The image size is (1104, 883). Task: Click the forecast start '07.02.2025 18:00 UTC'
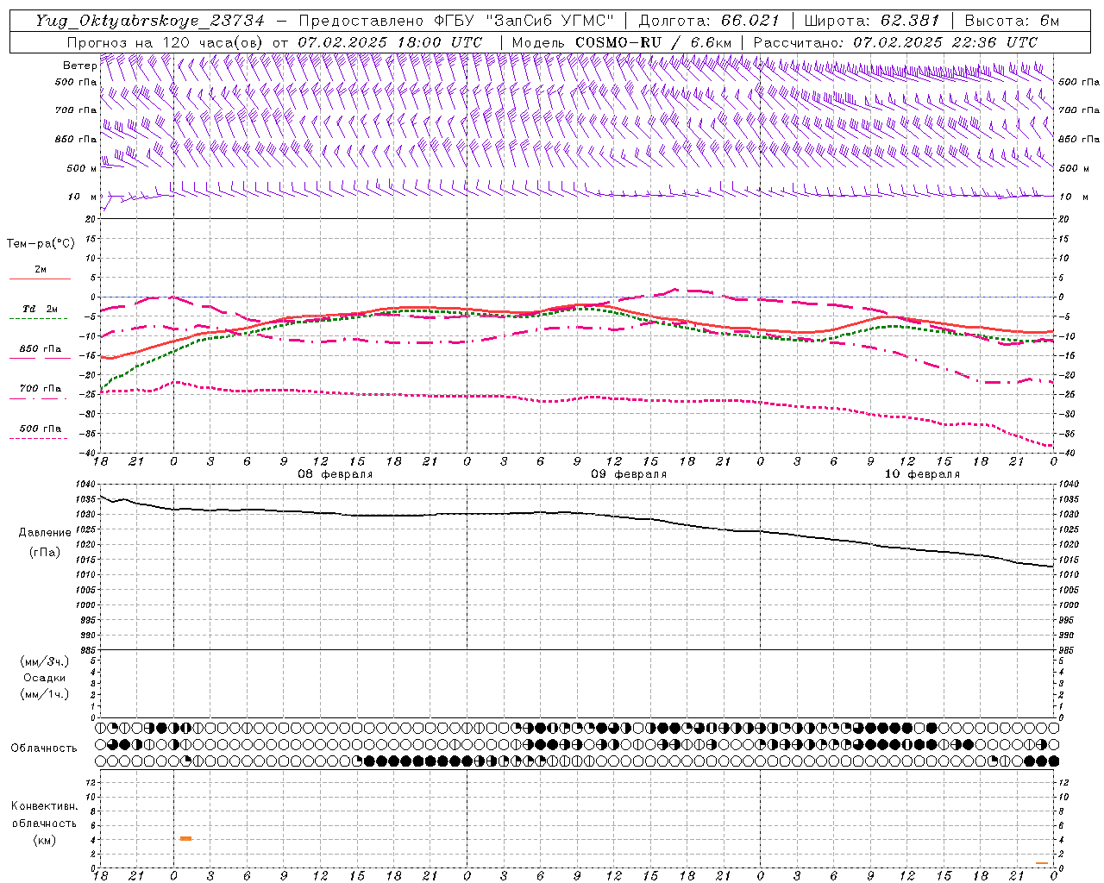(x=390, y=42)
